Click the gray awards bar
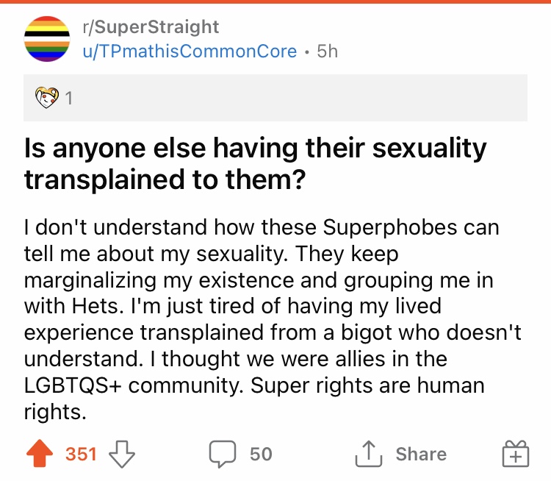This screenshot has width=551, height=481. (x=294, y=97)
